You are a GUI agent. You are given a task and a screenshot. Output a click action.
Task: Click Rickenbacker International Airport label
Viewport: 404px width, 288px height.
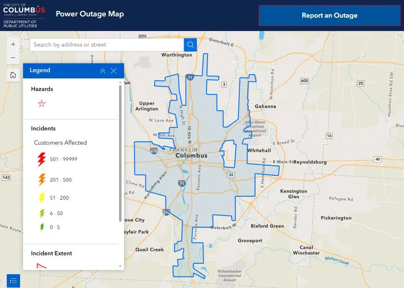click(230, 275)
